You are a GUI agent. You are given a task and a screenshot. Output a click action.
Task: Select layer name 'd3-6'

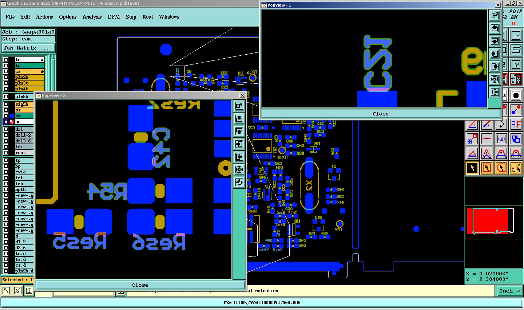click(x=24, y=248)
